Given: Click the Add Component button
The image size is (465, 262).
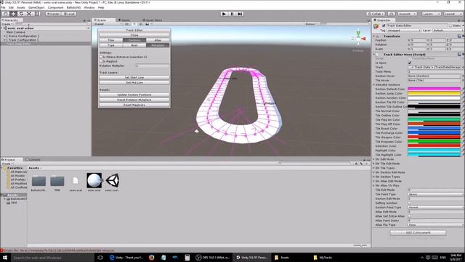Looking at the screenshot, I should (x=418, y=233).
